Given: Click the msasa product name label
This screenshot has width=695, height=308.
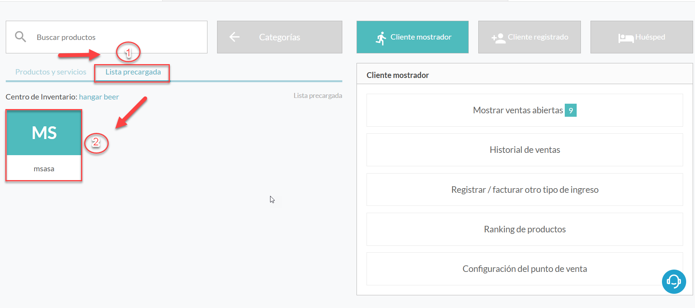Looking at the screenshot, I should point(44,169).
